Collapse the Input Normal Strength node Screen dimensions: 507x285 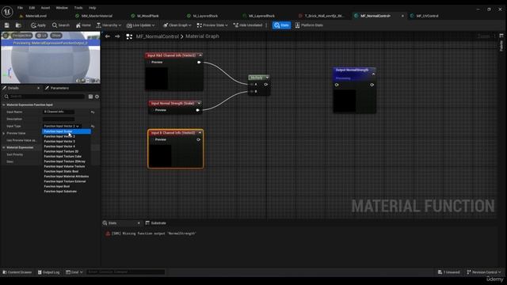pyautogui.click(x=199, y=104)
